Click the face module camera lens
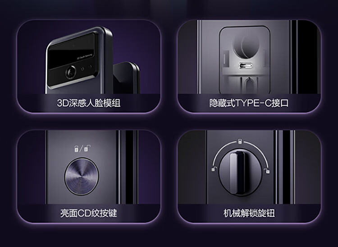This screenshot has width=338, height=247. 71,72
